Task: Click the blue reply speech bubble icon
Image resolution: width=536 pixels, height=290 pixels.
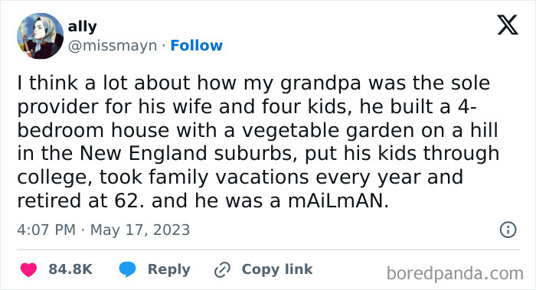Action: tap(128, 269)
